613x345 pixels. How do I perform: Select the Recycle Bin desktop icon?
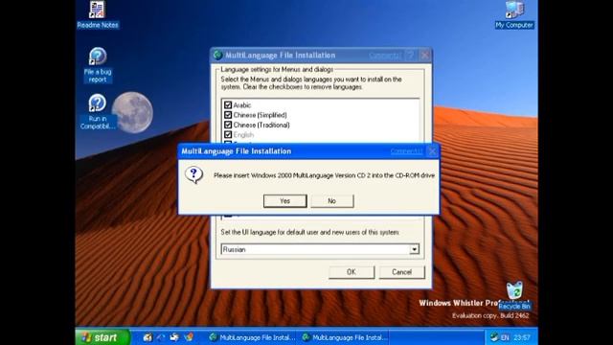[514, 296]
